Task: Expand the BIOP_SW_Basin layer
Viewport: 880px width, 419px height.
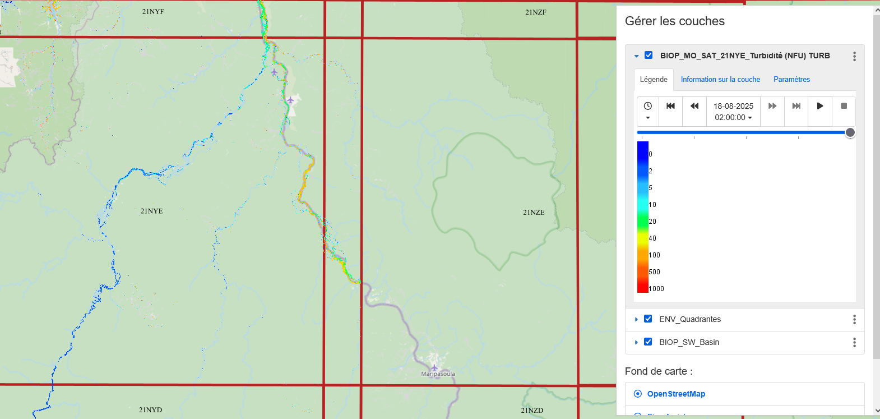Action: [x=636, y=342]
